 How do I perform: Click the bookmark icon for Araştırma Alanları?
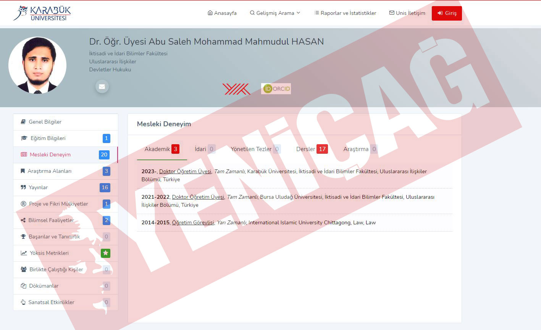tap(23, 171)
